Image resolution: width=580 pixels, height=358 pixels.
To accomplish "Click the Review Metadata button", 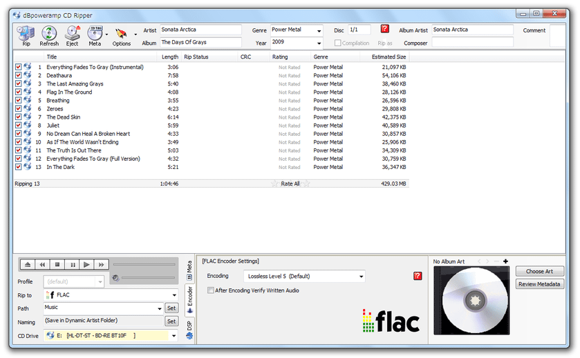I will coord(540,284).
